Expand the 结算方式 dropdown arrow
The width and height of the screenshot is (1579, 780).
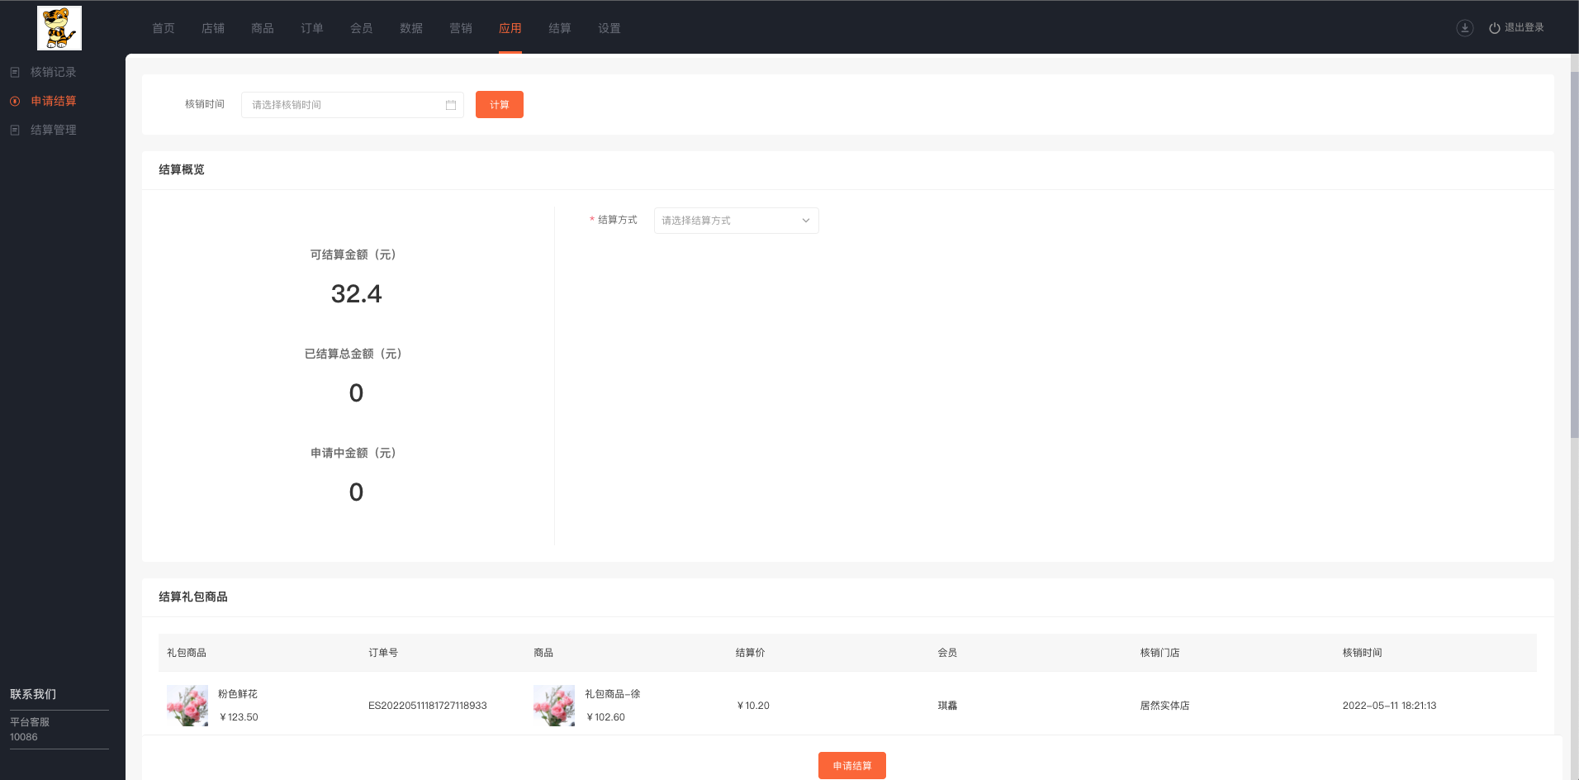coord(806,221)
